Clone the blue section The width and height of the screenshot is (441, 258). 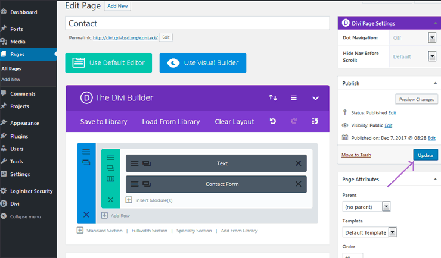[x=86, y=162]
